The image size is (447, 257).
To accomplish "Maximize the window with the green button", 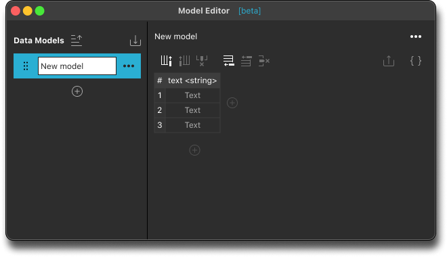I will click(x=40, y=11).
